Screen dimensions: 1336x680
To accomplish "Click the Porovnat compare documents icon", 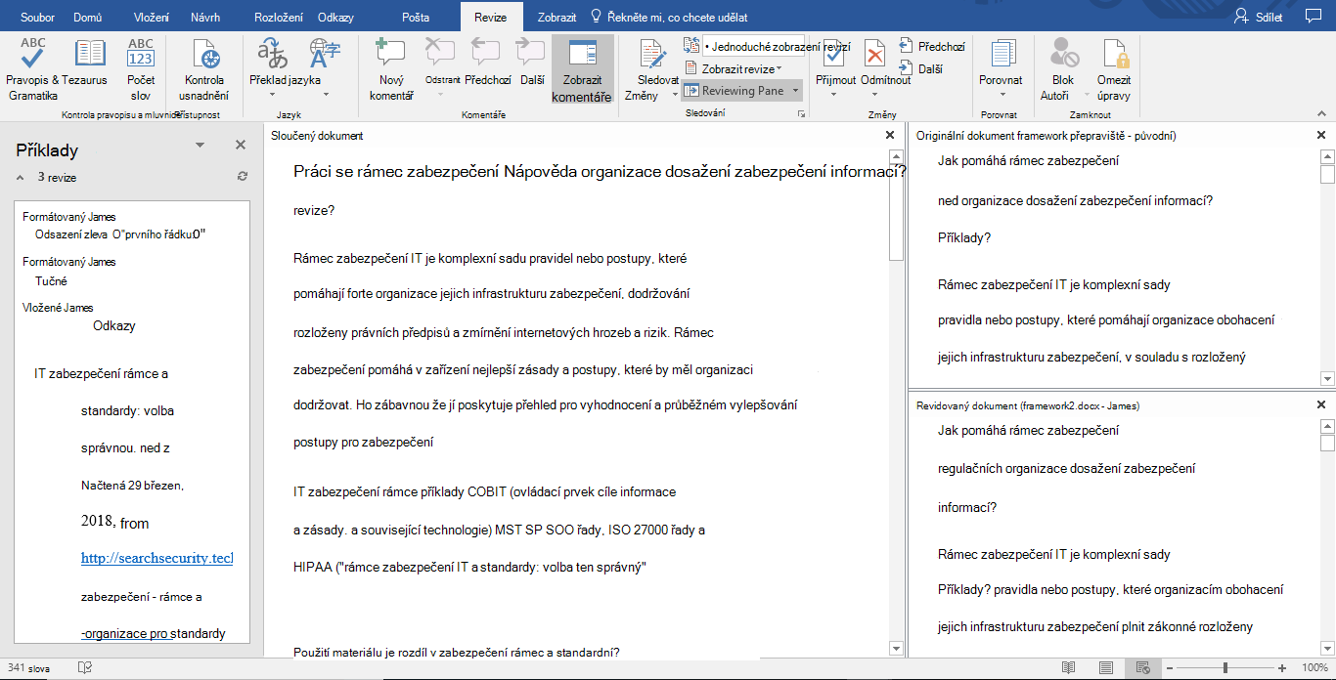I will click(1002, 63).
